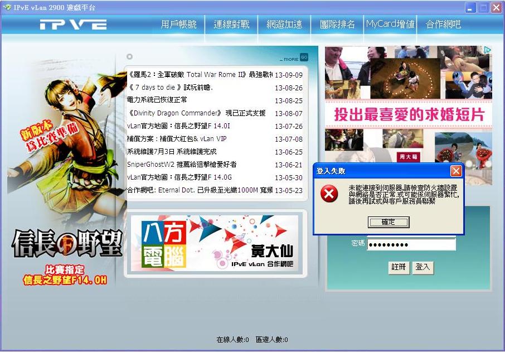
Task: Click the 比賽指定 信長之野望F14.0H text
Action: (65, 275)
